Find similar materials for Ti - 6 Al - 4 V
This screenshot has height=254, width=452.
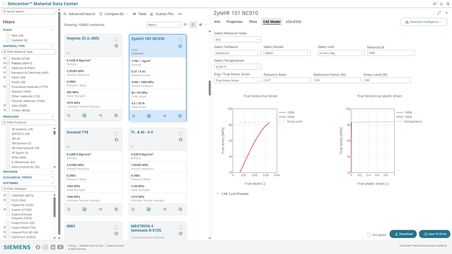[x=180, y=209]
